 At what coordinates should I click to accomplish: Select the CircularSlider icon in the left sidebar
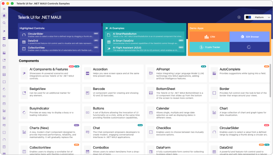pos(4,140)
